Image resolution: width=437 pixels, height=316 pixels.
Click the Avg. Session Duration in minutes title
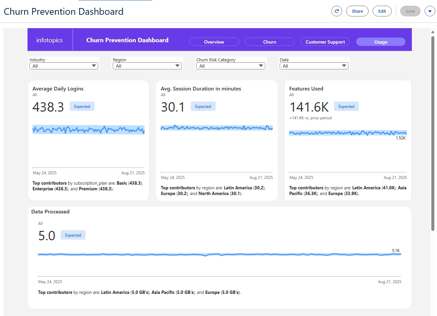point(201,89)
